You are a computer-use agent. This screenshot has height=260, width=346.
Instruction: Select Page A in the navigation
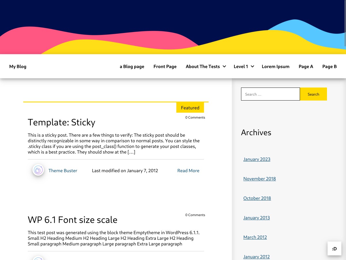tap(306, 66)
